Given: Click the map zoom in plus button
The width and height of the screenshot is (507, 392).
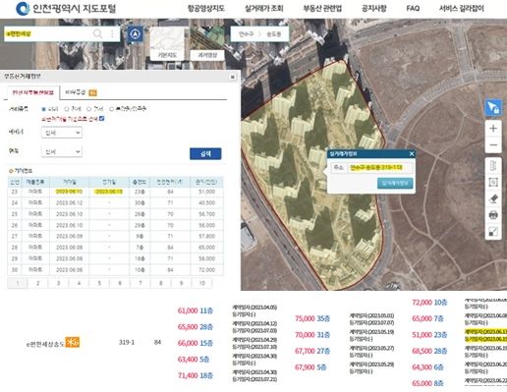Looking at the screenshot, I should pyautogui.click(x=493, y=129).
